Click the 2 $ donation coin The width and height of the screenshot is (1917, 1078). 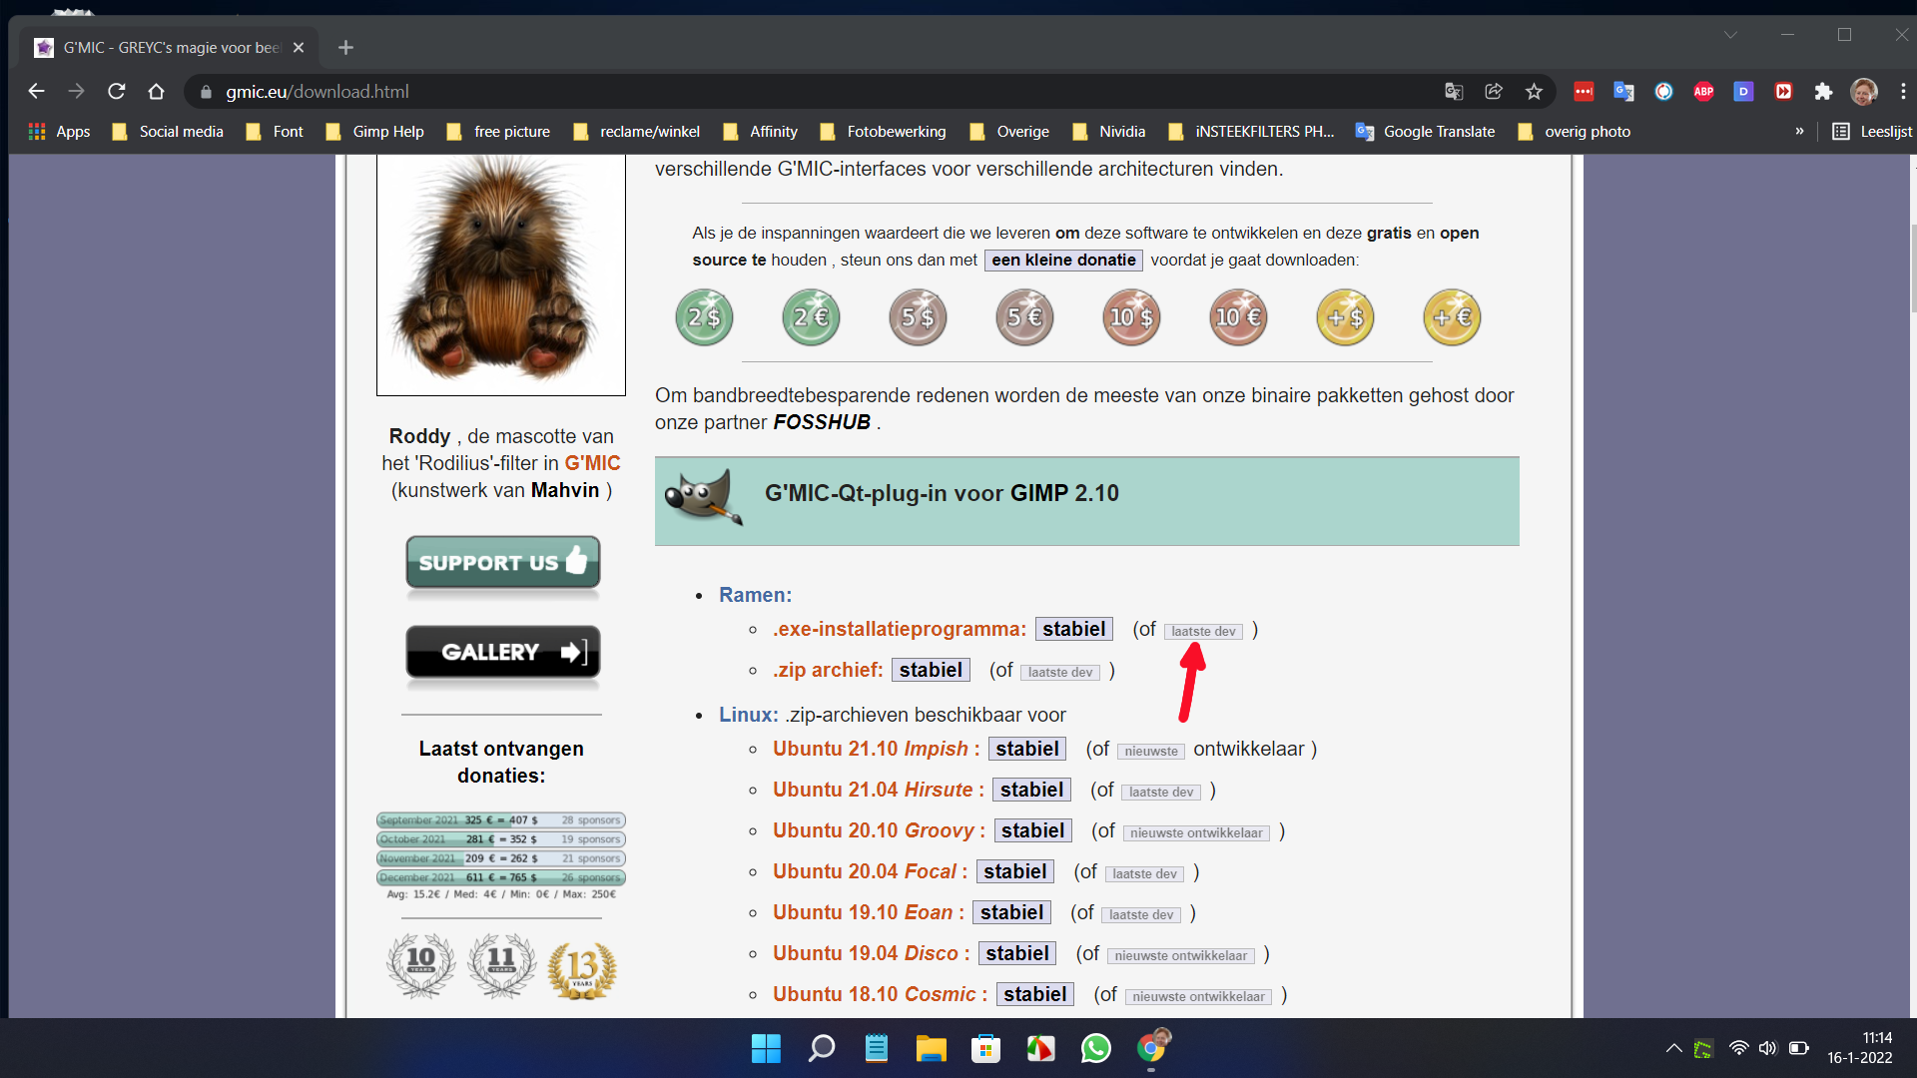tap(704, 317)
